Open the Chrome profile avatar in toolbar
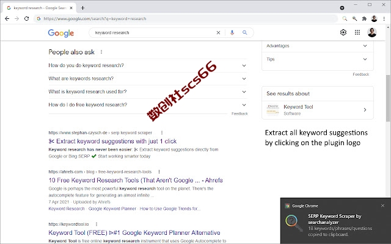The width and height of the screenshot is (391, 244). tap(374, 19)
